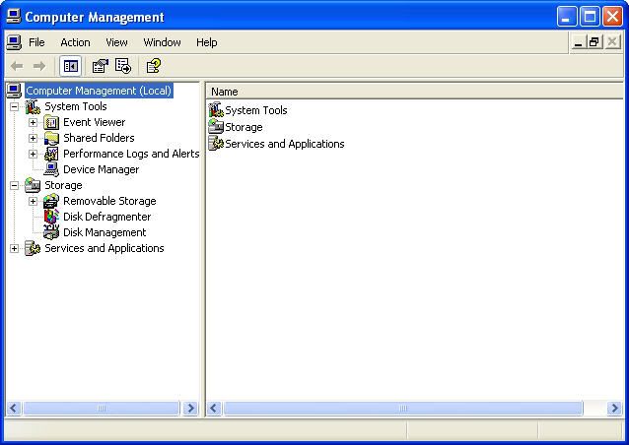The image size is (629, 445).
Task: Click the Storage icon in the right pane
Action: tap(216, 127)
